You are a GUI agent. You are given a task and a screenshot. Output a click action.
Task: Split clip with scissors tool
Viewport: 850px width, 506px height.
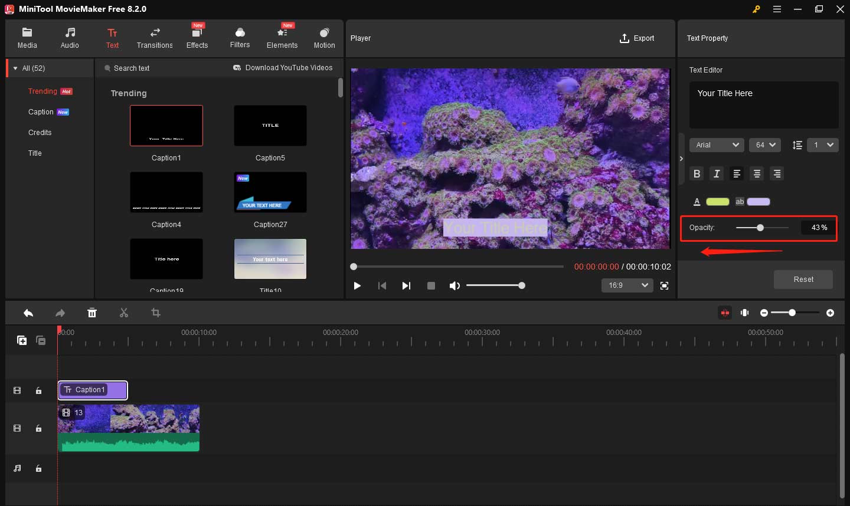click(x=124, y=313)
